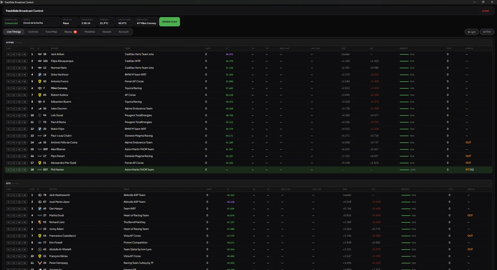The height and width of the screenshot is (270, 497).
Task: Click the Live Timings tab
Action: (14, 32)
